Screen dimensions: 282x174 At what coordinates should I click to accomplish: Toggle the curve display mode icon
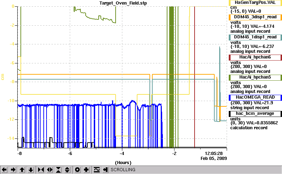[x=97, y=170]
